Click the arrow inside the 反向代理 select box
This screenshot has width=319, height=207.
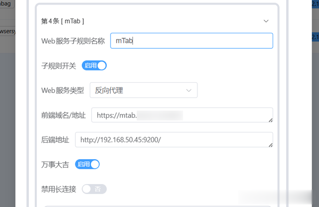(189, 91)
